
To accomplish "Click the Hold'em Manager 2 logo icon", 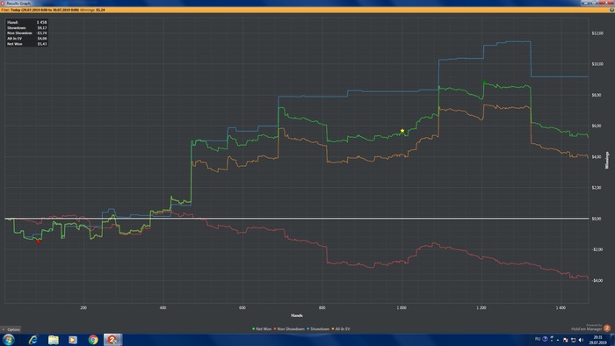I will (607, 328).
